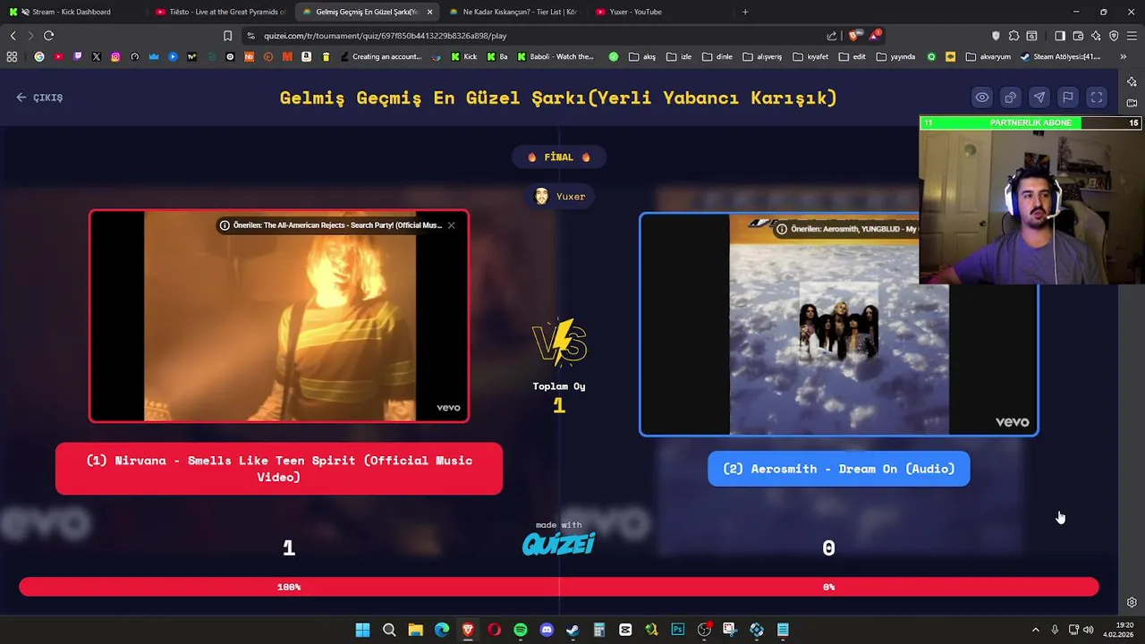Image resolution: width=1145 pixels, height=644 pixels.
Task: Open Spotify from the taskbar
Action: point(521,630)
